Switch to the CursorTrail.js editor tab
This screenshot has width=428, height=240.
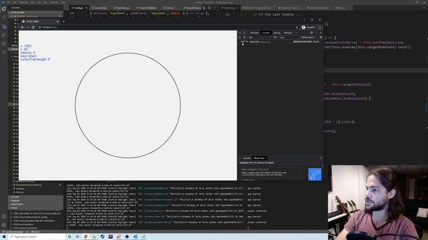click(99, 8)
